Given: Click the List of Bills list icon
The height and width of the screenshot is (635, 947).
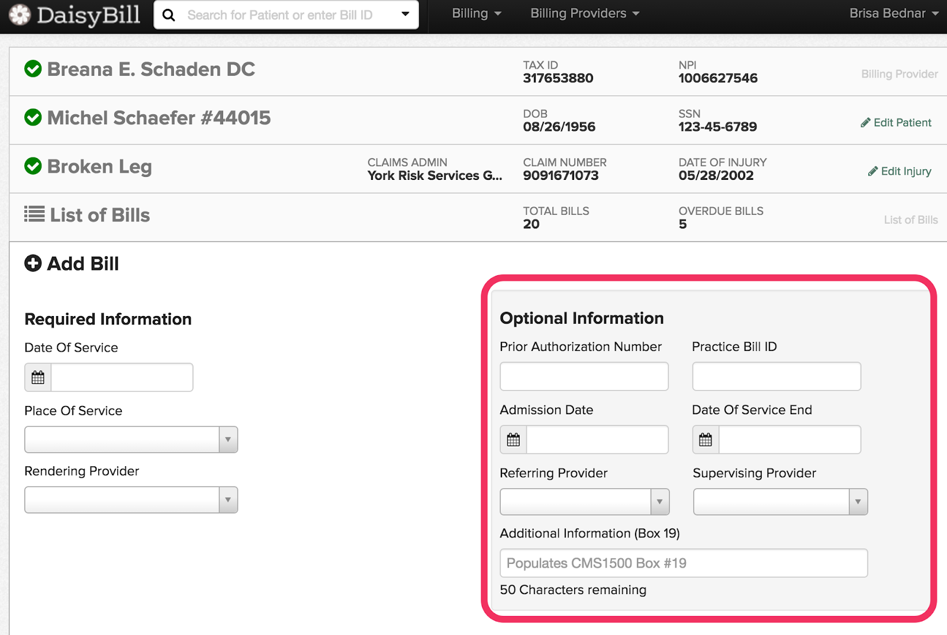Looking at the screenshot, I should click(34, 214).
